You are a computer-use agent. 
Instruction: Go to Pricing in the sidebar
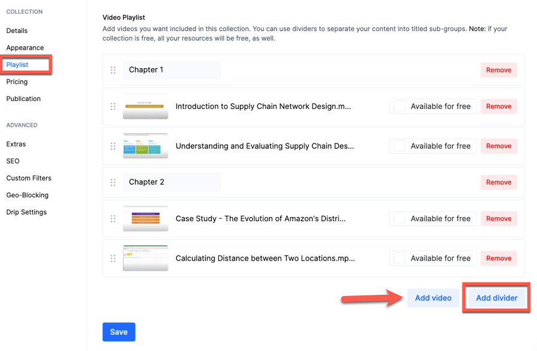[x=17, y=82]
